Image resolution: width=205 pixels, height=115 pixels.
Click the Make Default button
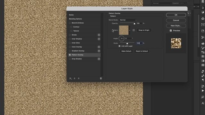pos(126,51)
